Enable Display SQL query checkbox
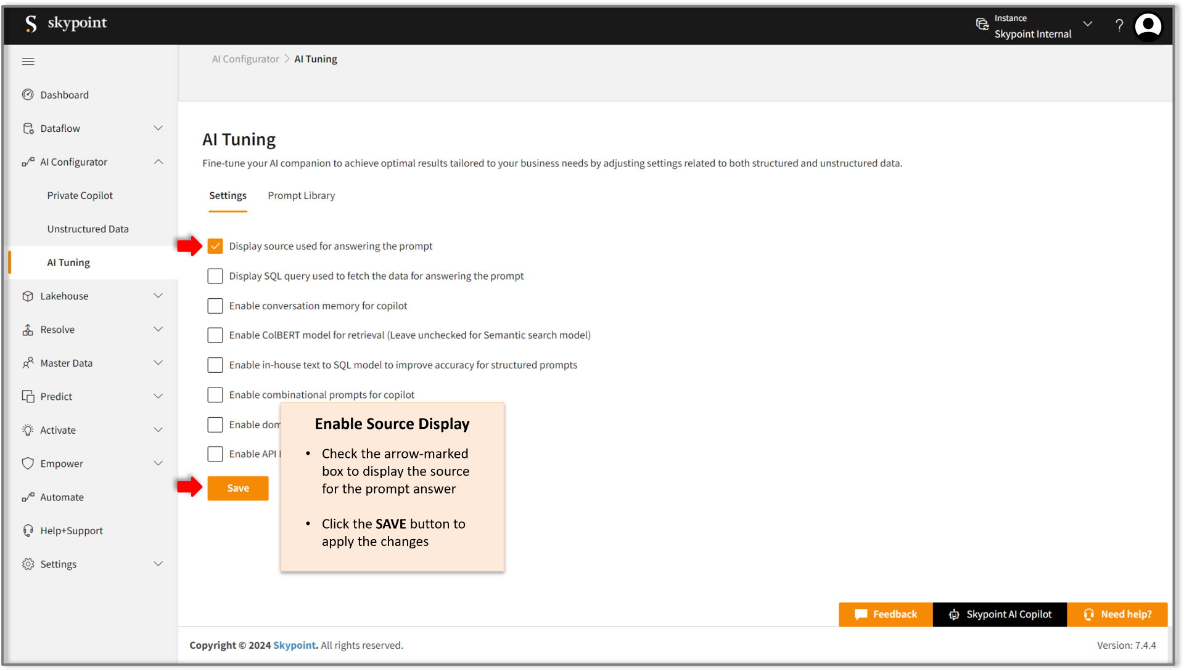This screenshot has height=671, width=1184. click(x=215, y=276)
